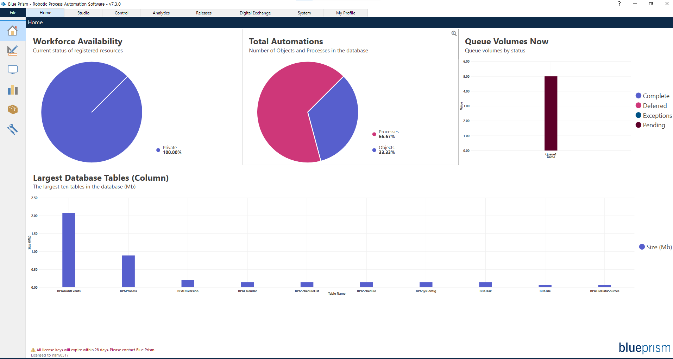
Task: Switch to the Analytics tab
Action: (161, 13)
